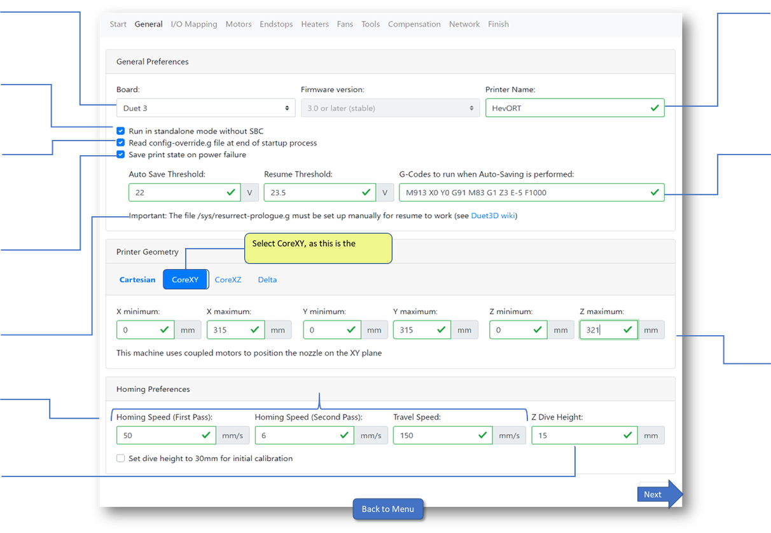771x533 pixels.
Task: Jump to the Finish tab
Action: point(498,24)
